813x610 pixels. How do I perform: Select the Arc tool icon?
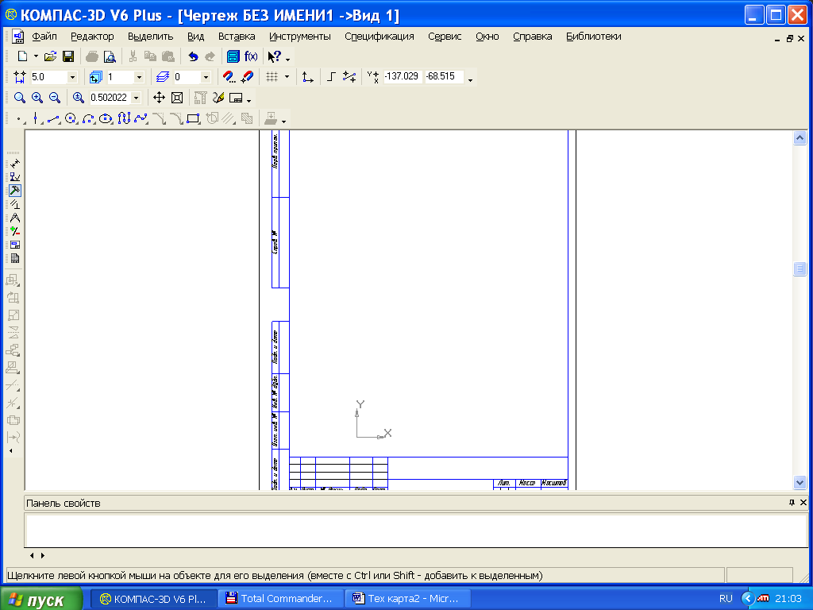pos(89,119)
